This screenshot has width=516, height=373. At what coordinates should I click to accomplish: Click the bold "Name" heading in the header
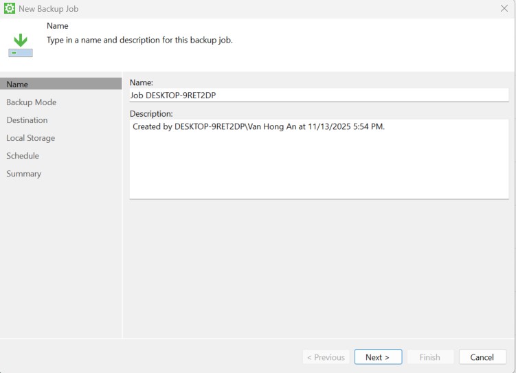(58, 26)
